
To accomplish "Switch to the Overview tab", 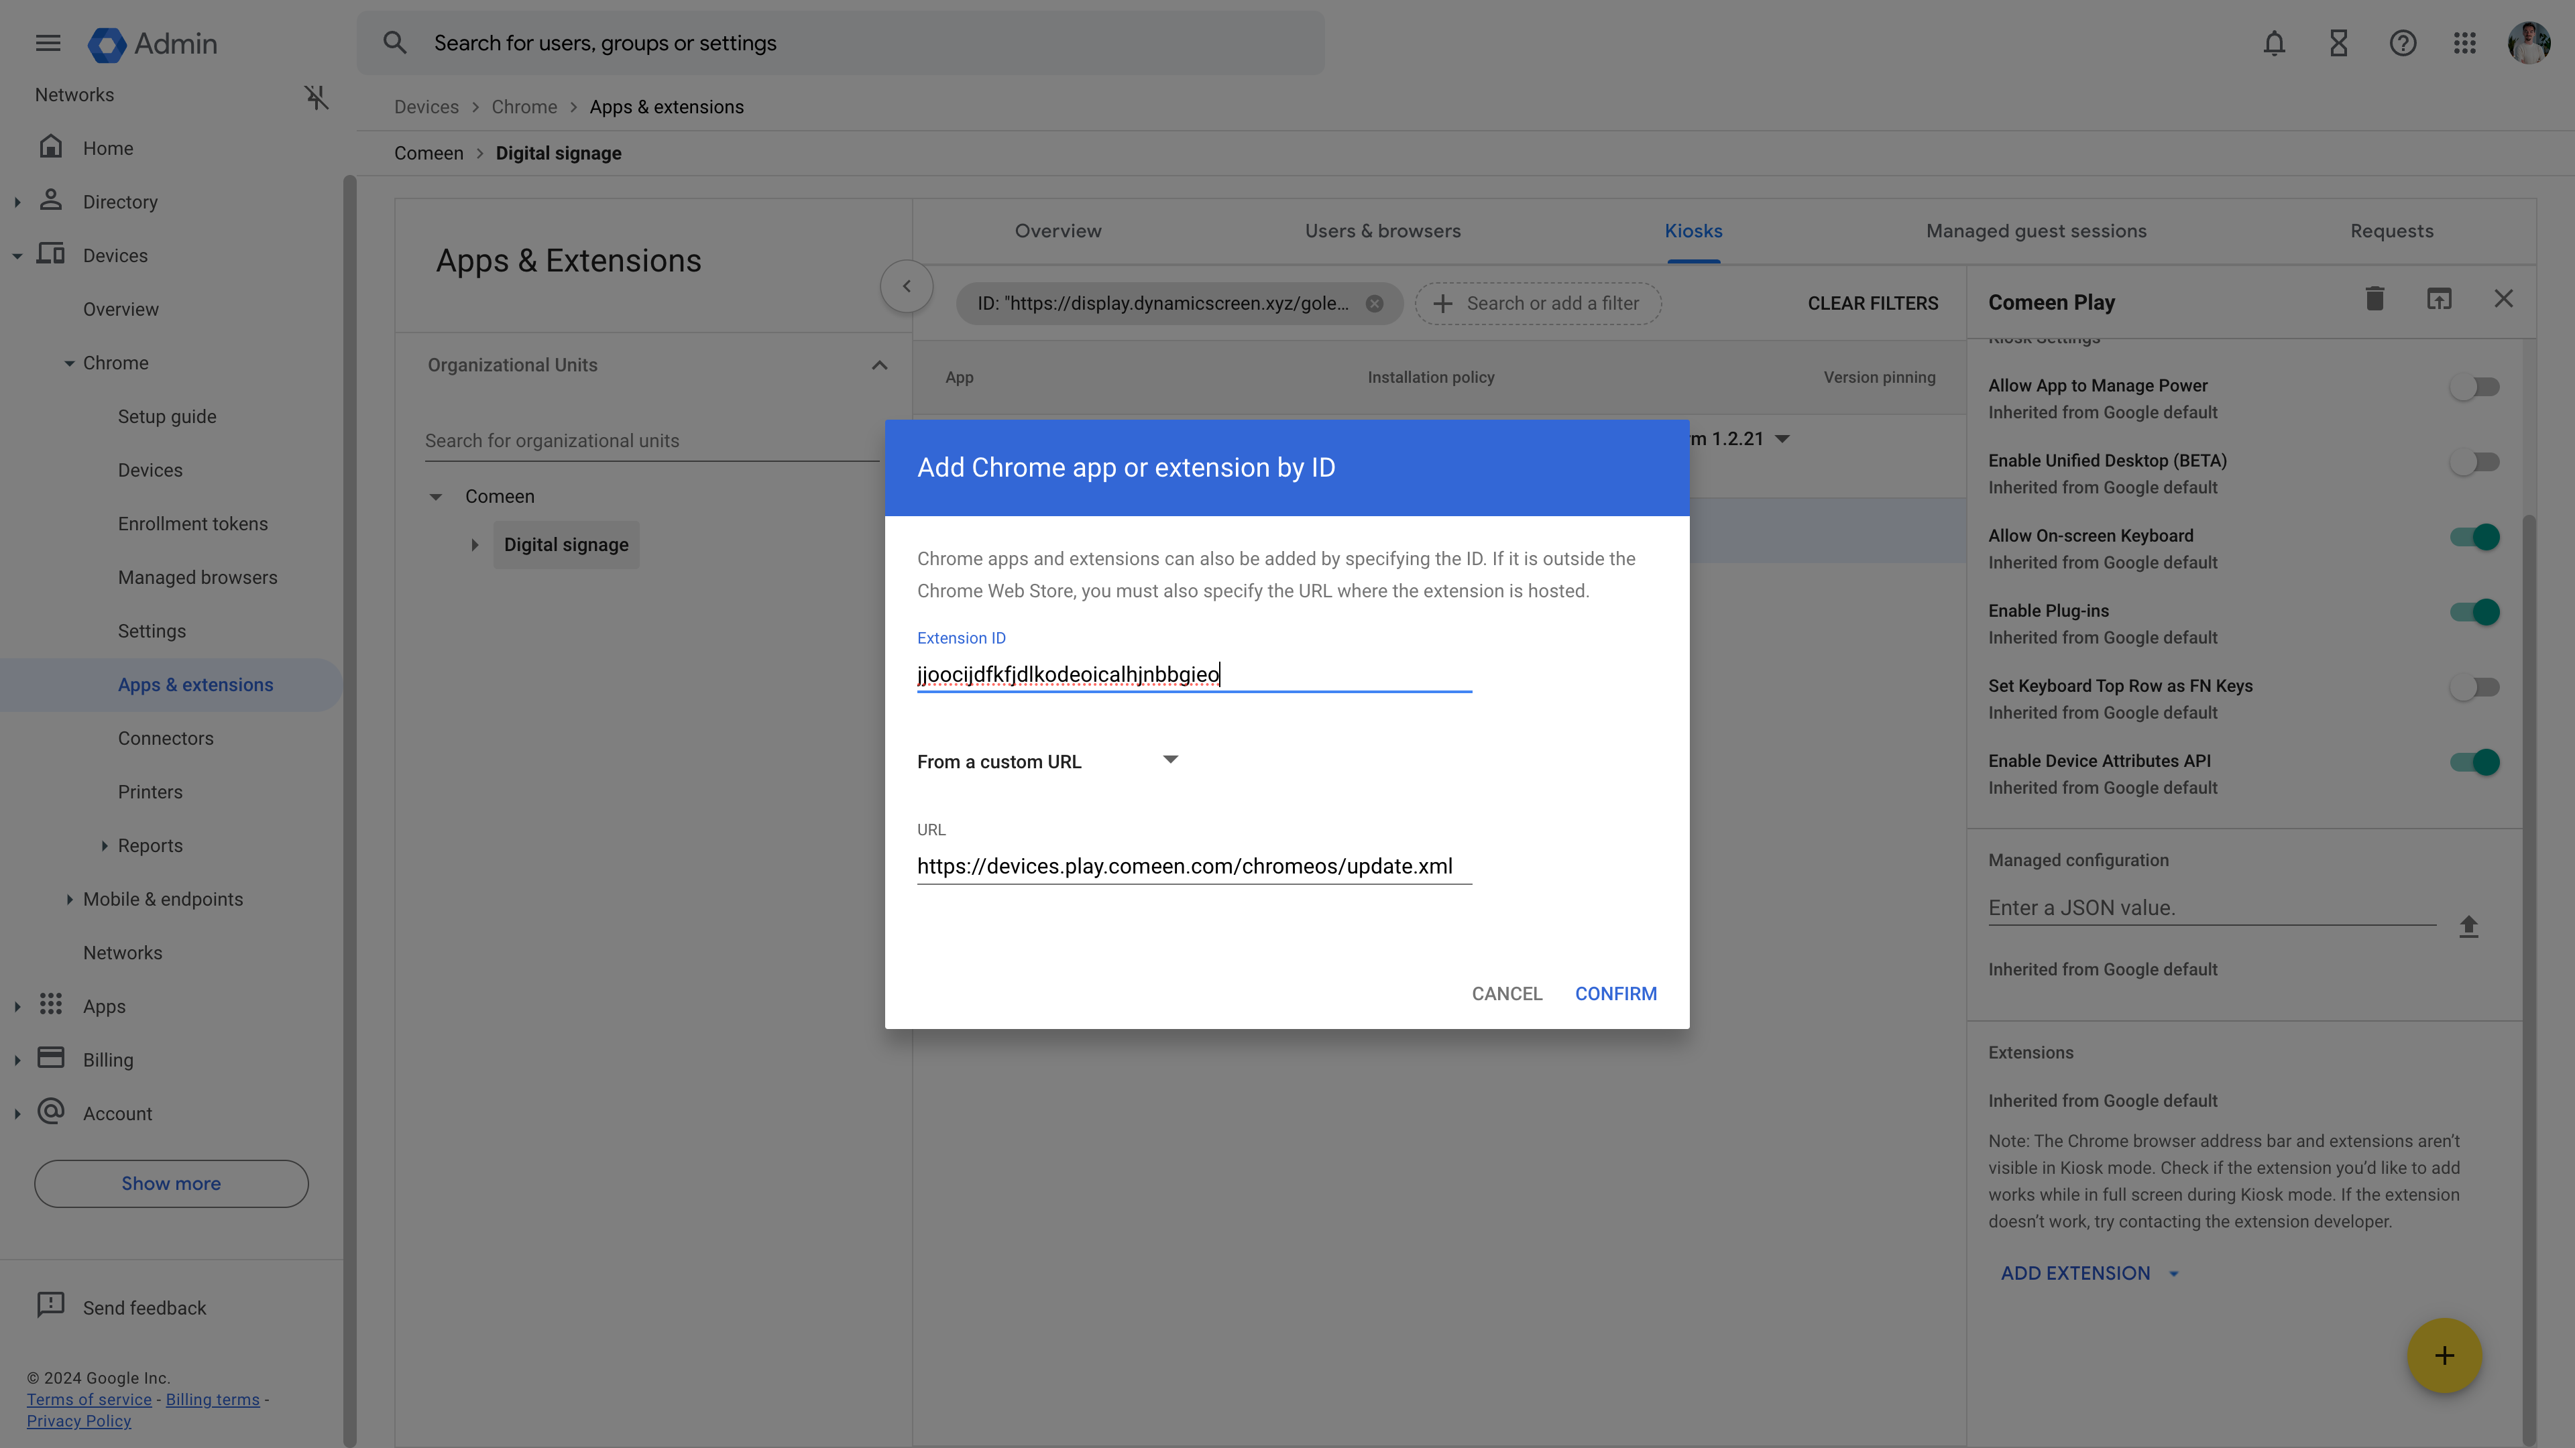I will coord(1057,231).
